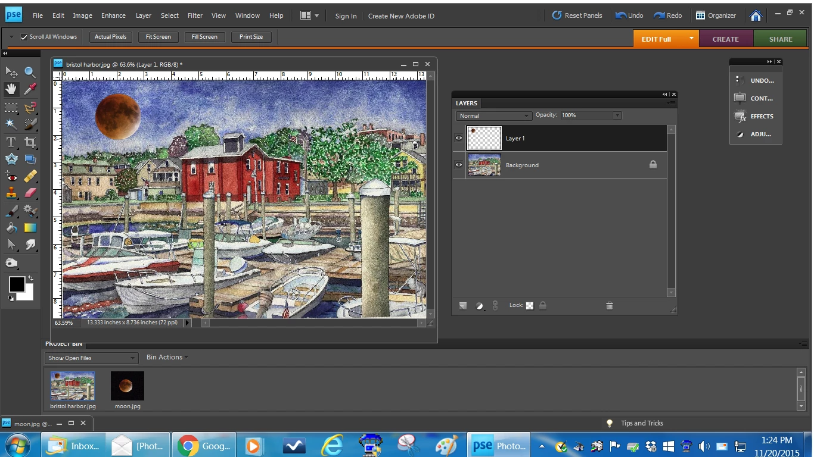Open the Filter menu

195,15
